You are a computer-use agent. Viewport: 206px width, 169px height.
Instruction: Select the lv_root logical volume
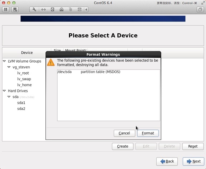[x=23, y=73]
